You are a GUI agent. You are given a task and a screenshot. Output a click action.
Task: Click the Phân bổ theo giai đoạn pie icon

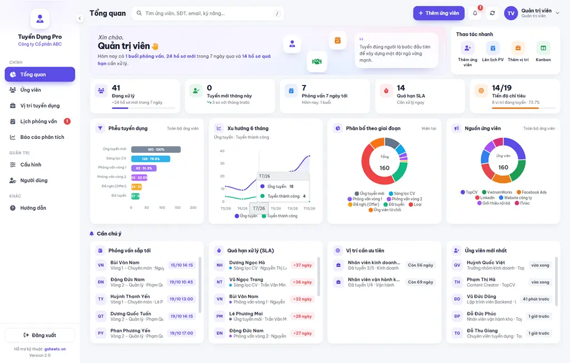coord(338,128)
